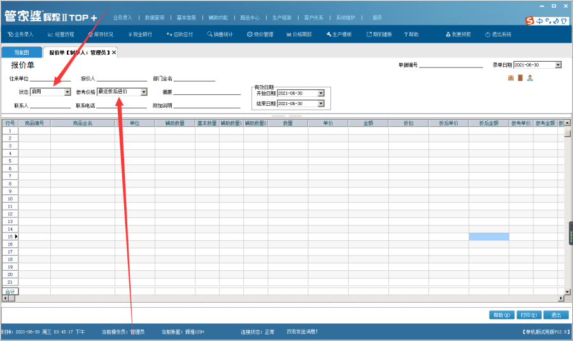Open 现金银行 in the toolbar

[140, 34]
